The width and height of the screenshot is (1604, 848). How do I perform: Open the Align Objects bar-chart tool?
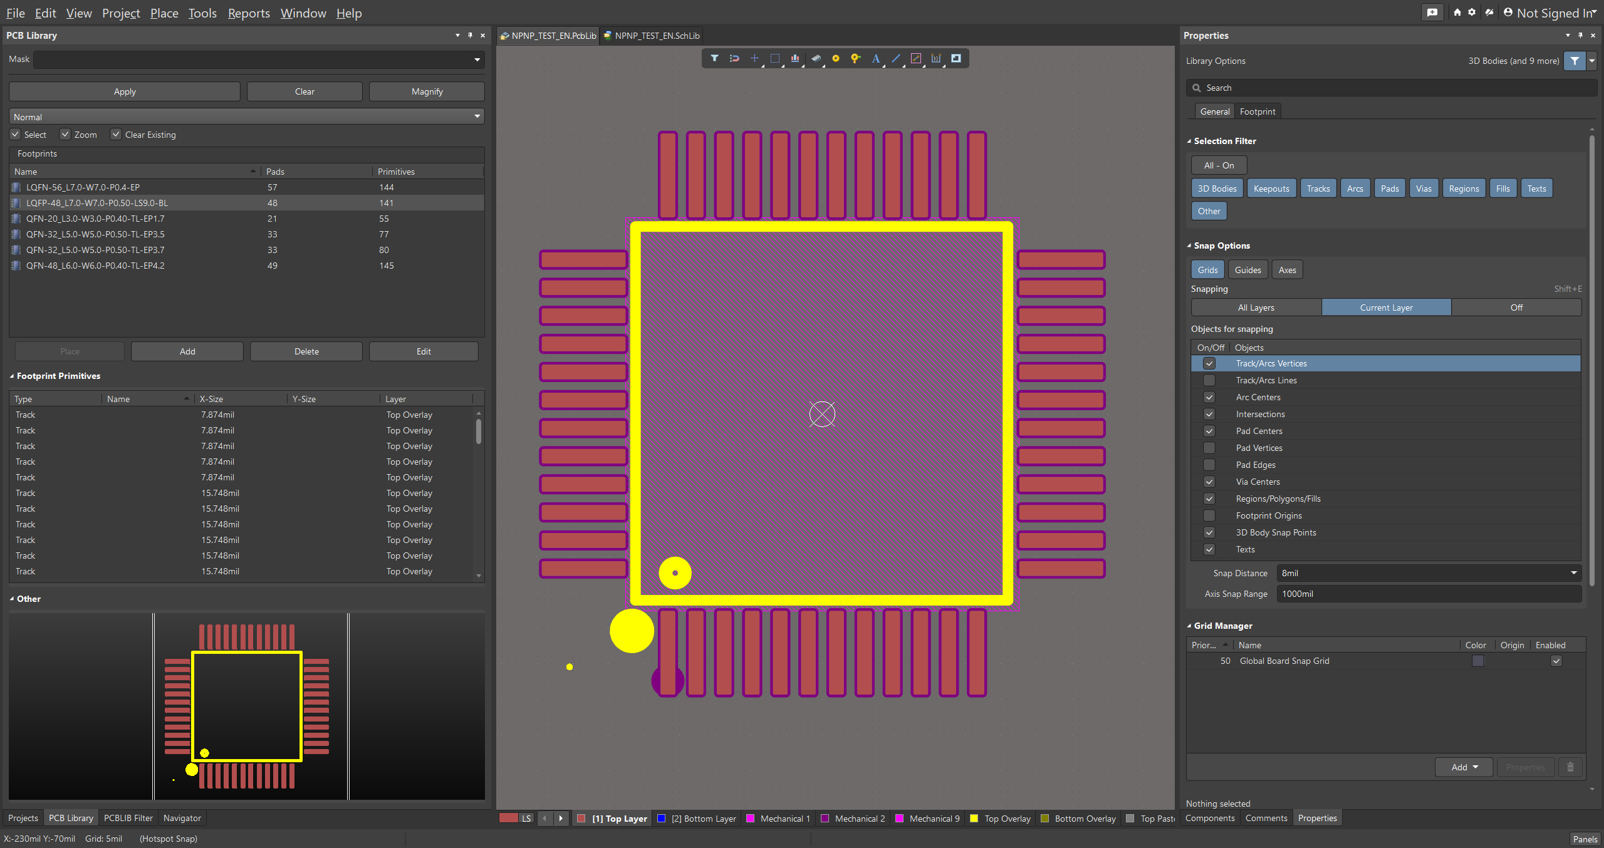[x=795, y=58]
